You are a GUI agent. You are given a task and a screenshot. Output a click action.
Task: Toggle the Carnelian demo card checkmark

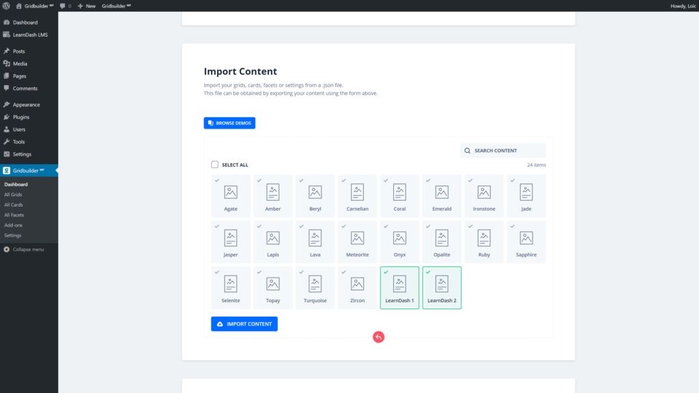(x=344, y=180)
